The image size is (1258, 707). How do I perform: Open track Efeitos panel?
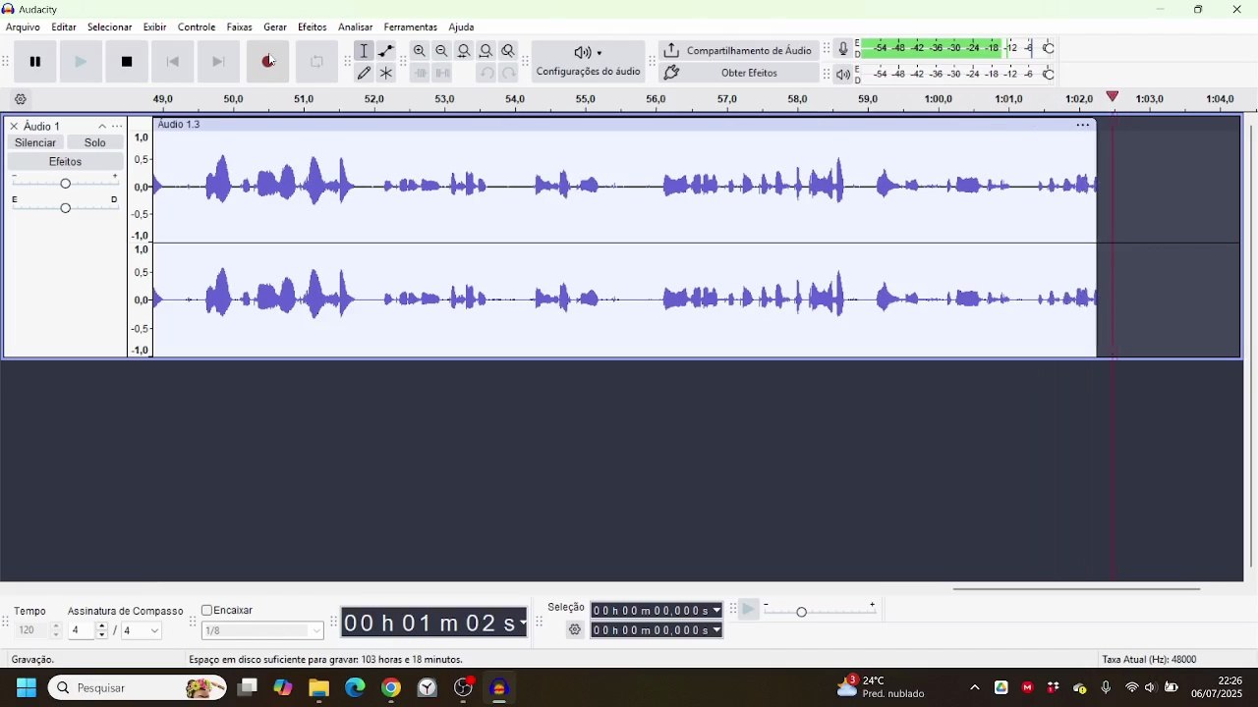tap(66, 161)
